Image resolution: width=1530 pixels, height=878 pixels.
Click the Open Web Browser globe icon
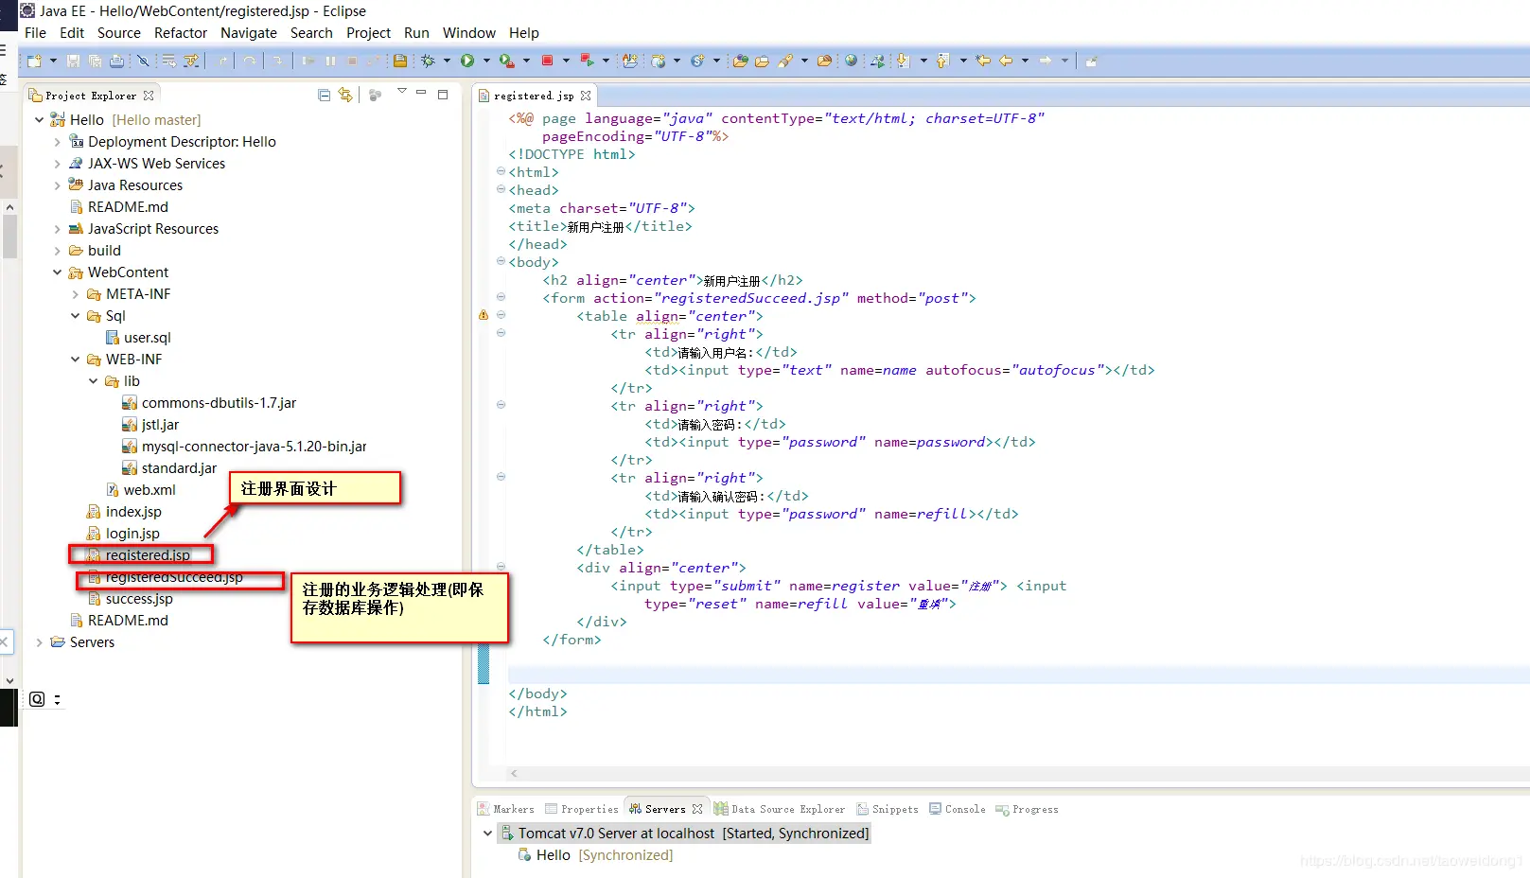tap(851, 61)
